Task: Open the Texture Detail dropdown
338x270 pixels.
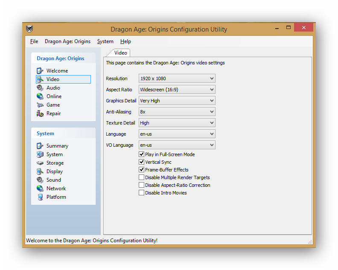Action: [177, 123]
